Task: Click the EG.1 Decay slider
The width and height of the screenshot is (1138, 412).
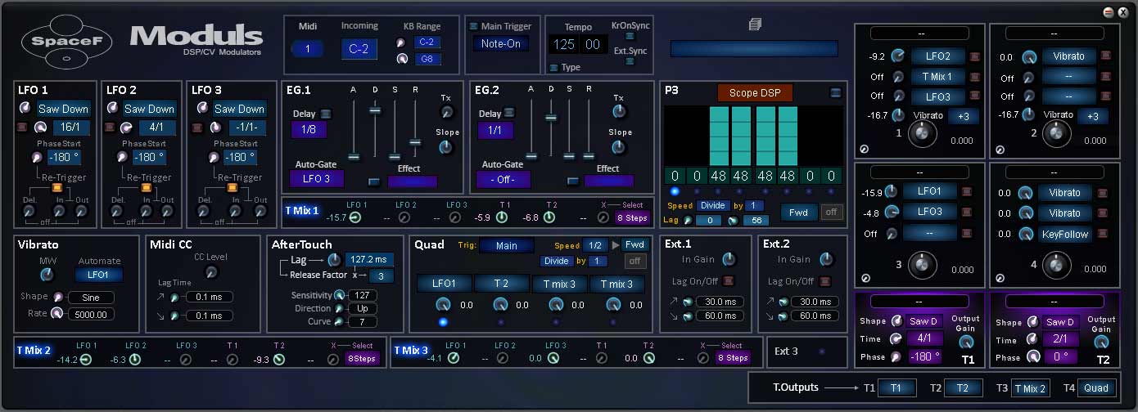Action: pyautogui.click(x=375, y=110)
